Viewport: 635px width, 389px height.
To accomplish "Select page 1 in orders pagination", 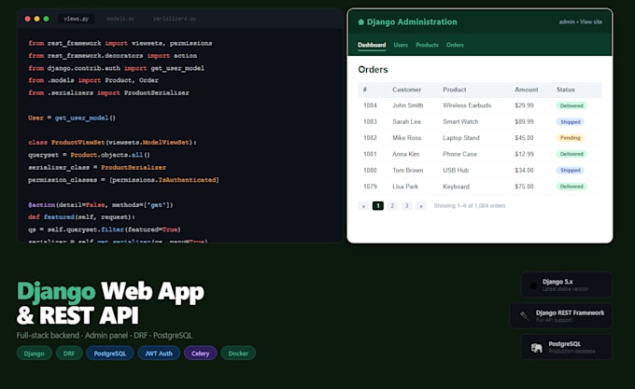I will coord(378,206).
